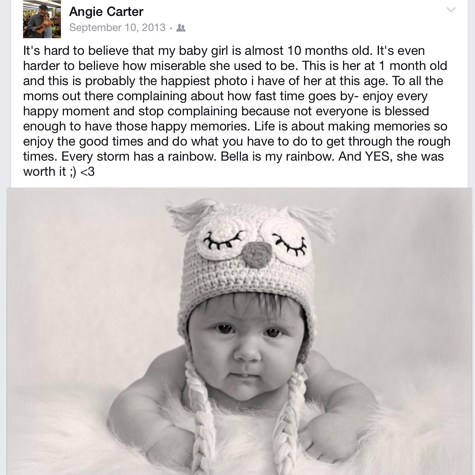Screen dimensions: 475x475
Task: Expand the post options chevron
Action: point(451,10)
